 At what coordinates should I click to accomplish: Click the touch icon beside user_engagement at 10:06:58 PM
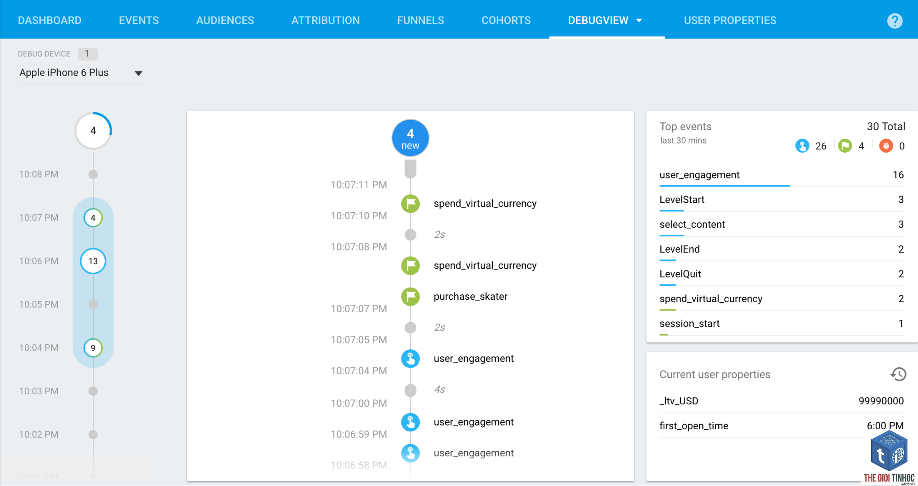pos(411,453)
